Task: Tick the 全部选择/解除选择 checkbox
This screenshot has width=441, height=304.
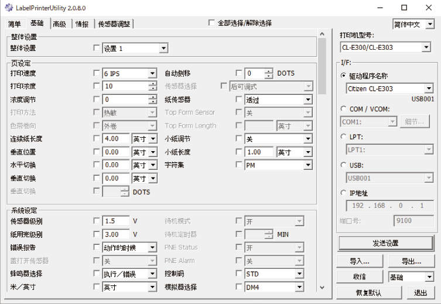Action: [212, 23]
